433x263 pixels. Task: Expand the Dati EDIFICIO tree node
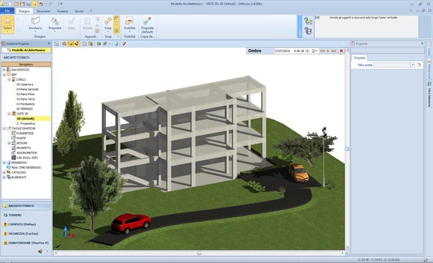click(x=4, y=70)
